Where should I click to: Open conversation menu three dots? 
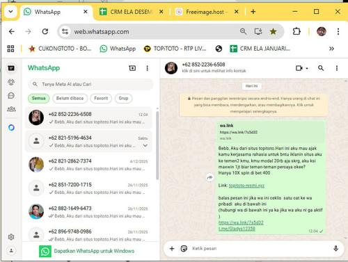click(x=337, y=68)
